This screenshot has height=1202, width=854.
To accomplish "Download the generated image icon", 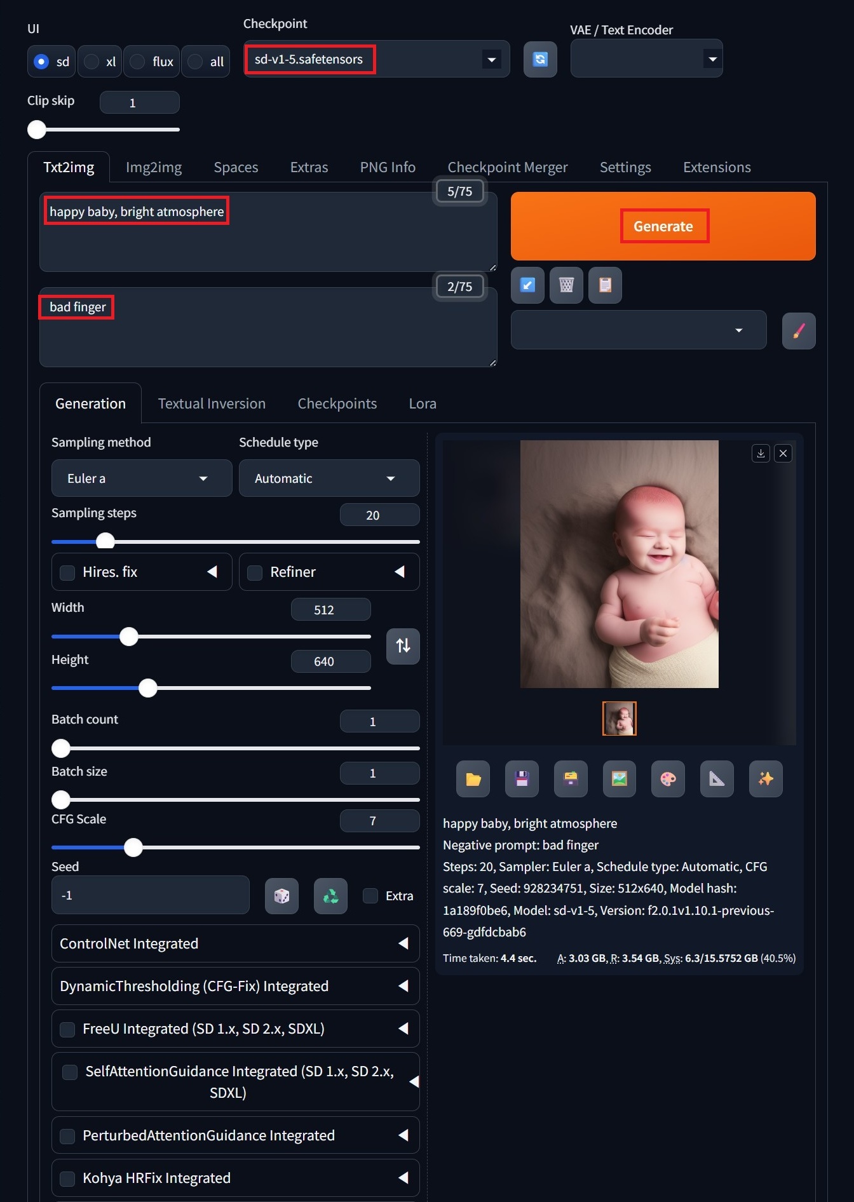I will pos(761,453).
